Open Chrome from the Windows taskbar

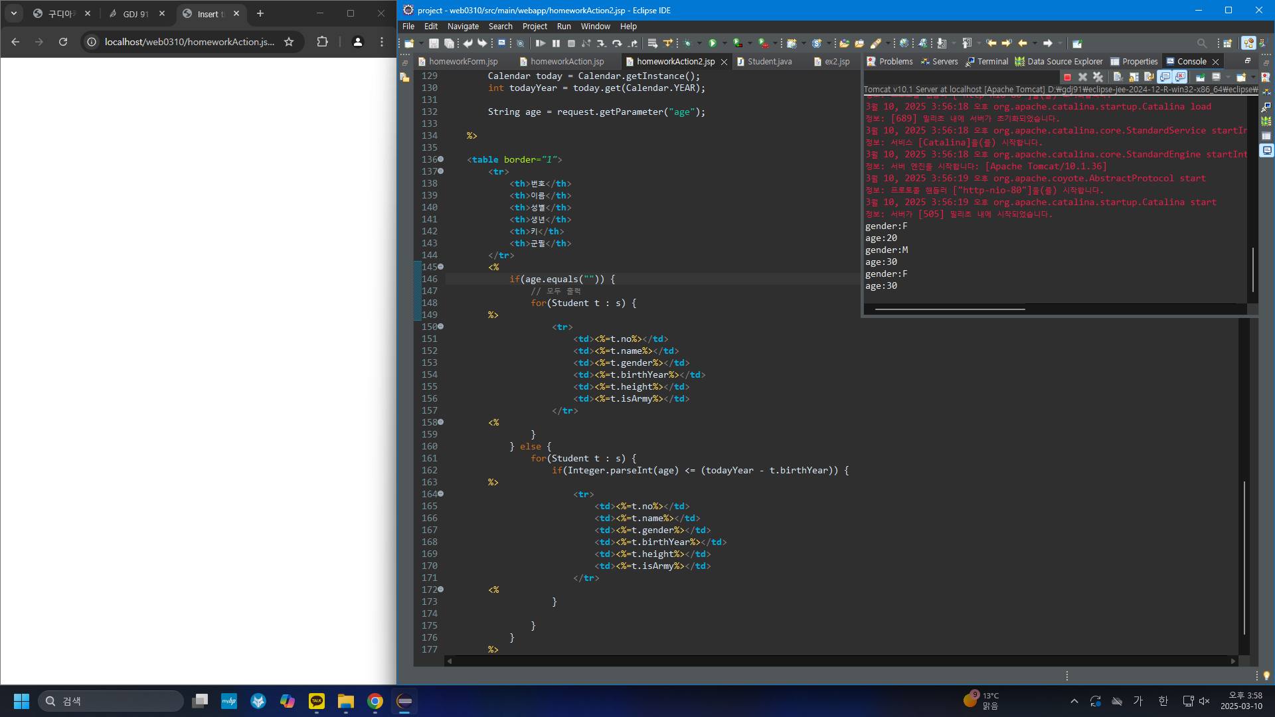(x=375, y=701)
